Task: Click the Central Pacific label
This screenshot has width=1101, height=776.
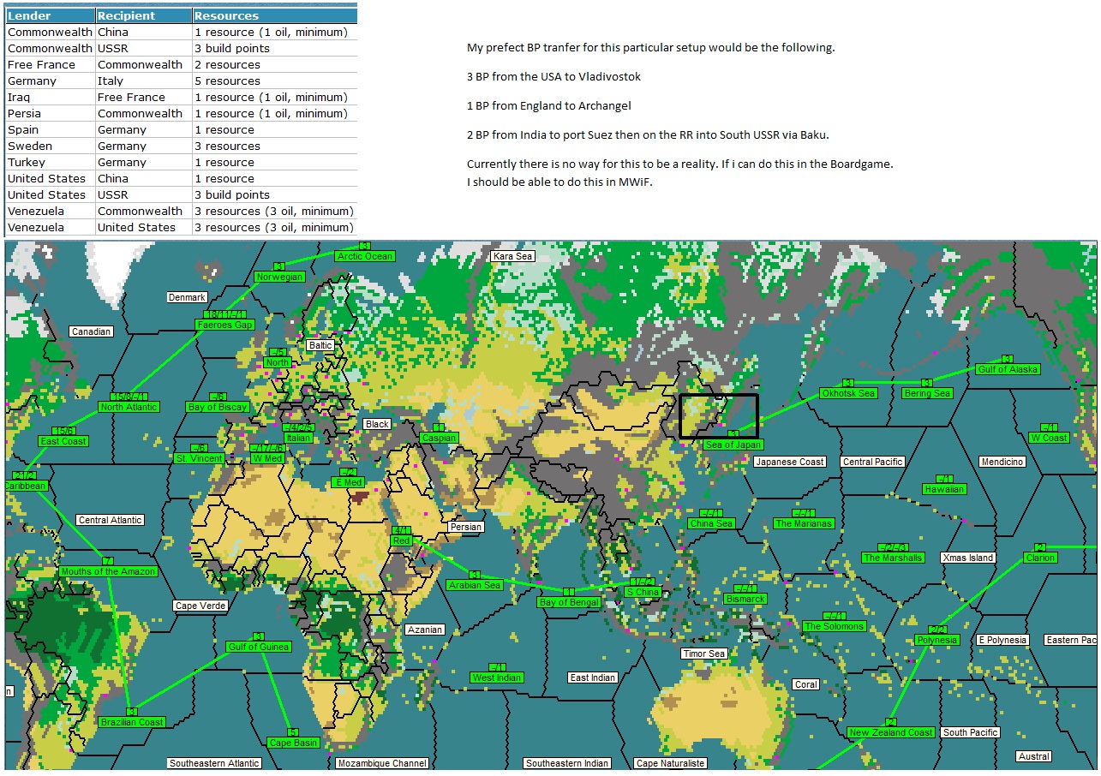Action: [x=873, y=462]
